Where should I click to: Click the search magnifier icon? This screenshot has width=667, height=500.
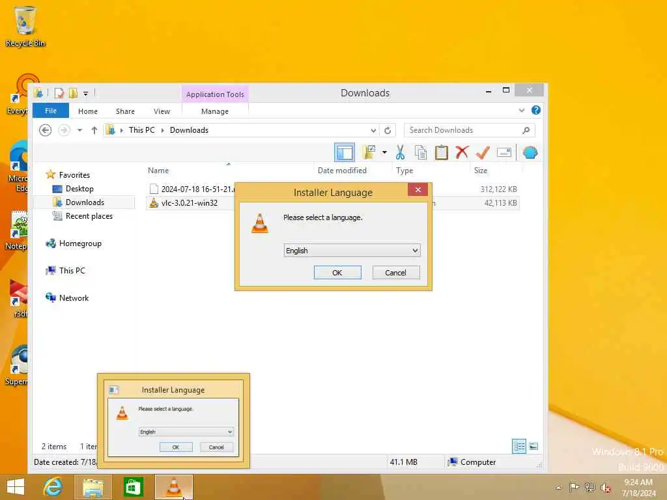(526, 130)
